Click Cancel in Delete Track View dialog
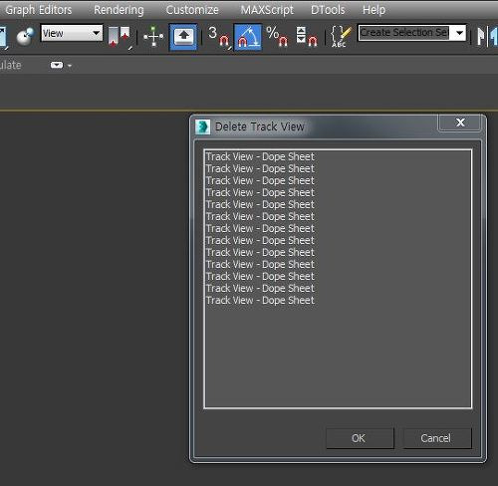The height and width of the screenshot is (486, 498). click(x=437, y=438)
